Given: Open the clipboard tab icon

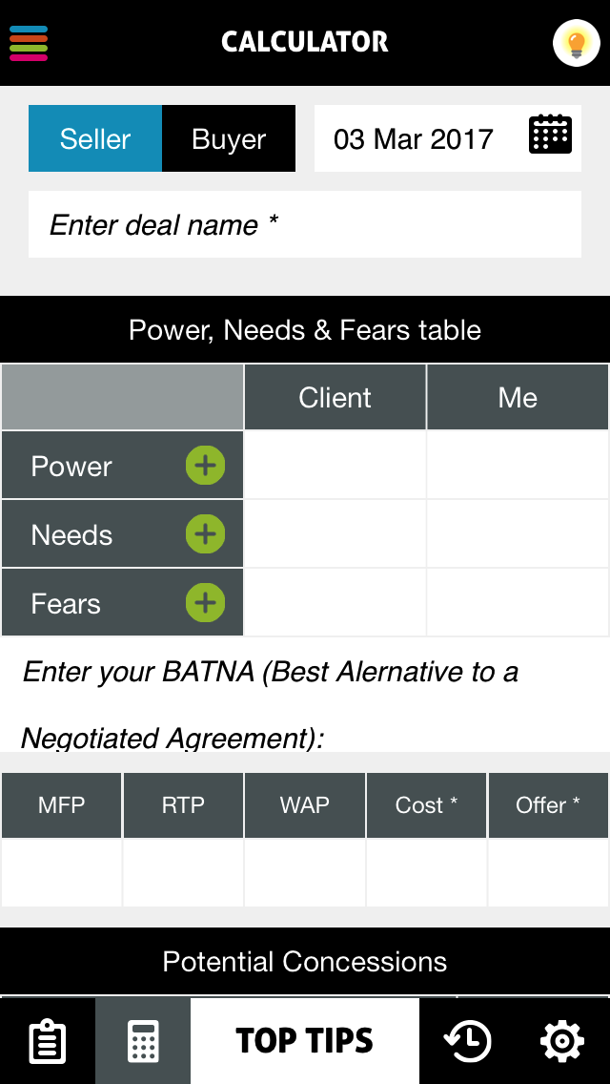Looking at the screenshot, I should [x=47, y=1041].
